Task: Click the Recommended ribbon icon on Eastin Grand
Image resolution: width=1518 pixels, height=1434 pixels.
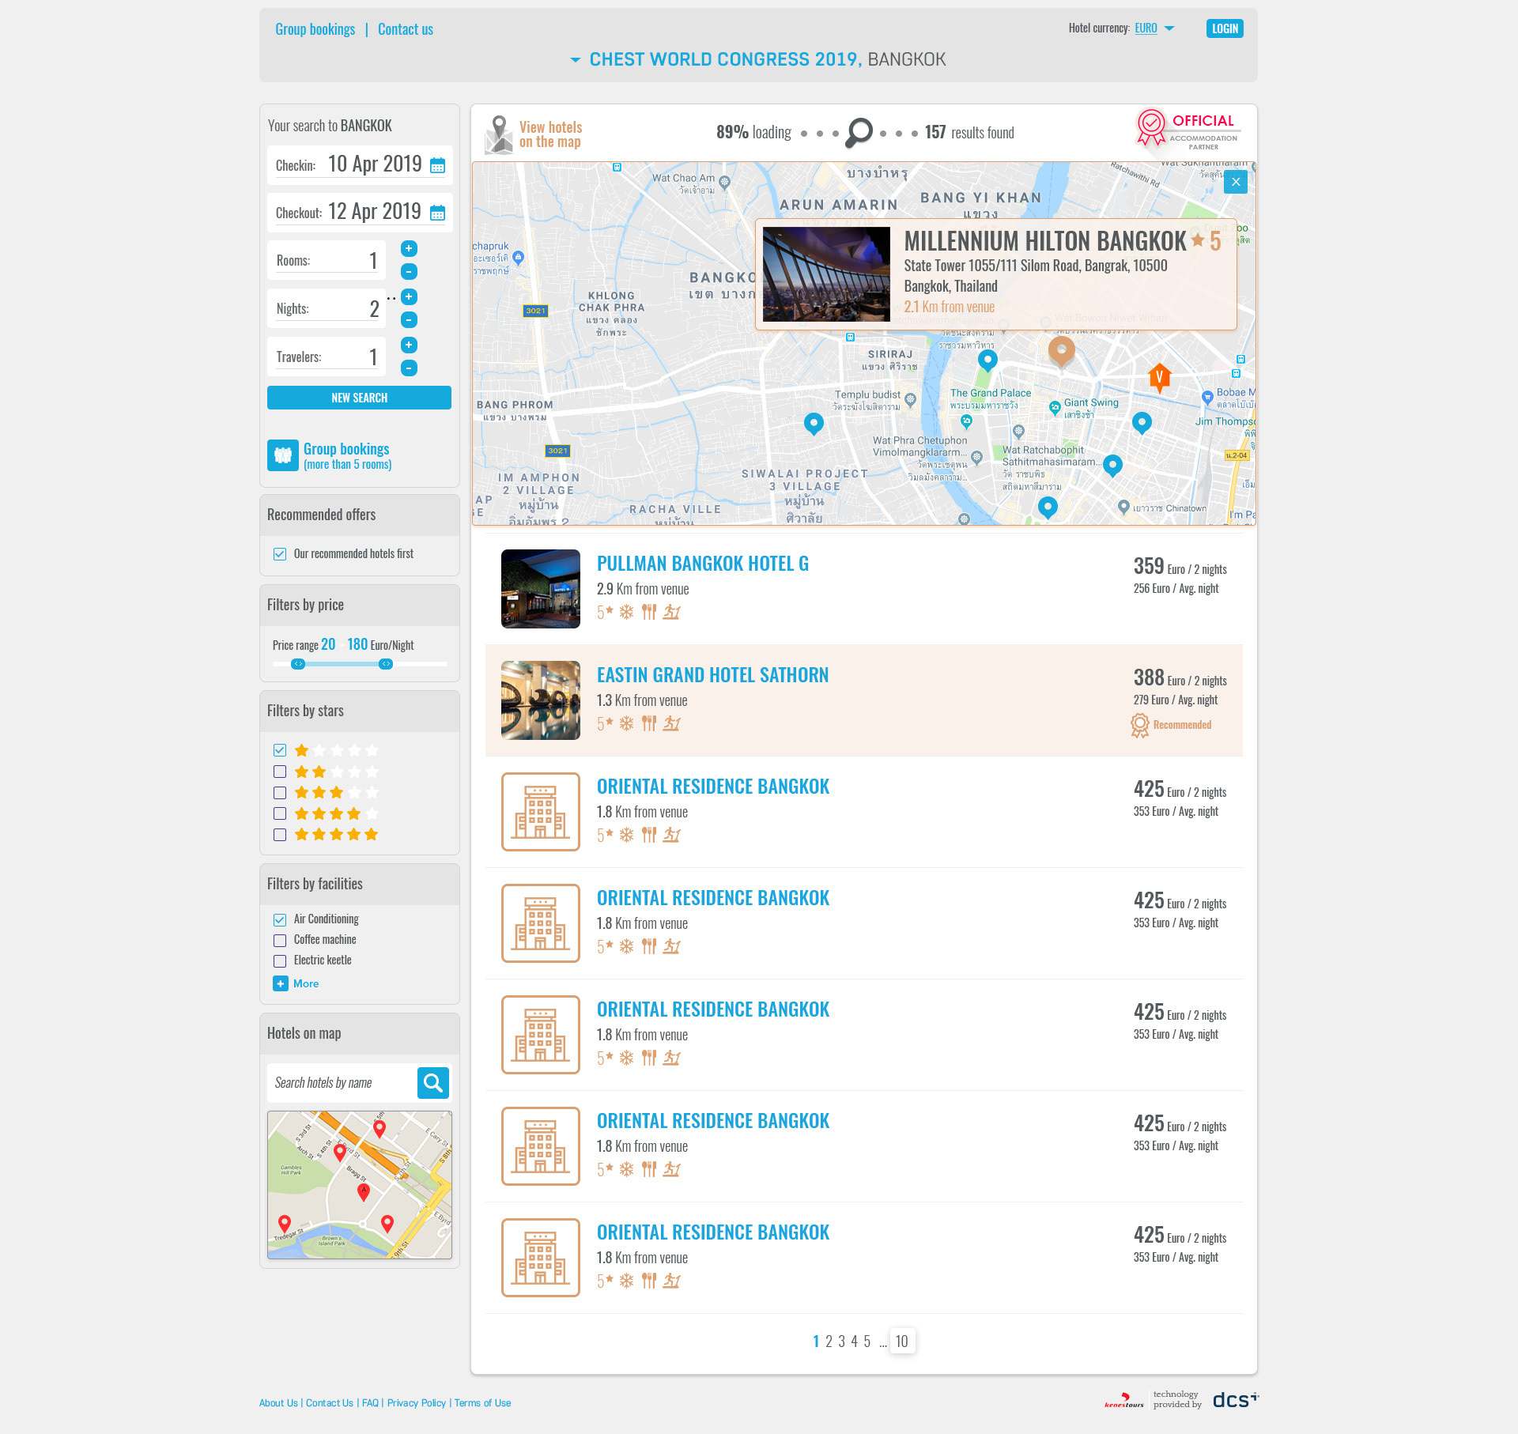Action: (x=1139, y=725)
